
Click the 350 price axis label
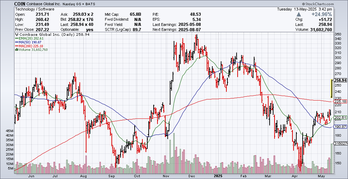pos(338,34)
